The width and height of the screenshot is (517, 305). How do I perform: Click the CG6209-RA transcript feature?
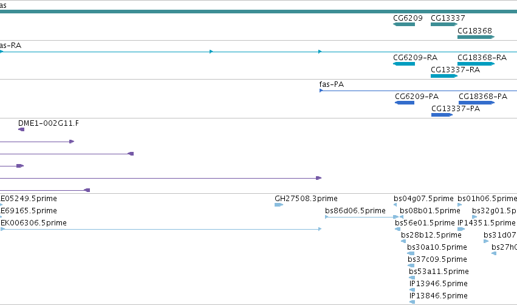pos(404,64)
